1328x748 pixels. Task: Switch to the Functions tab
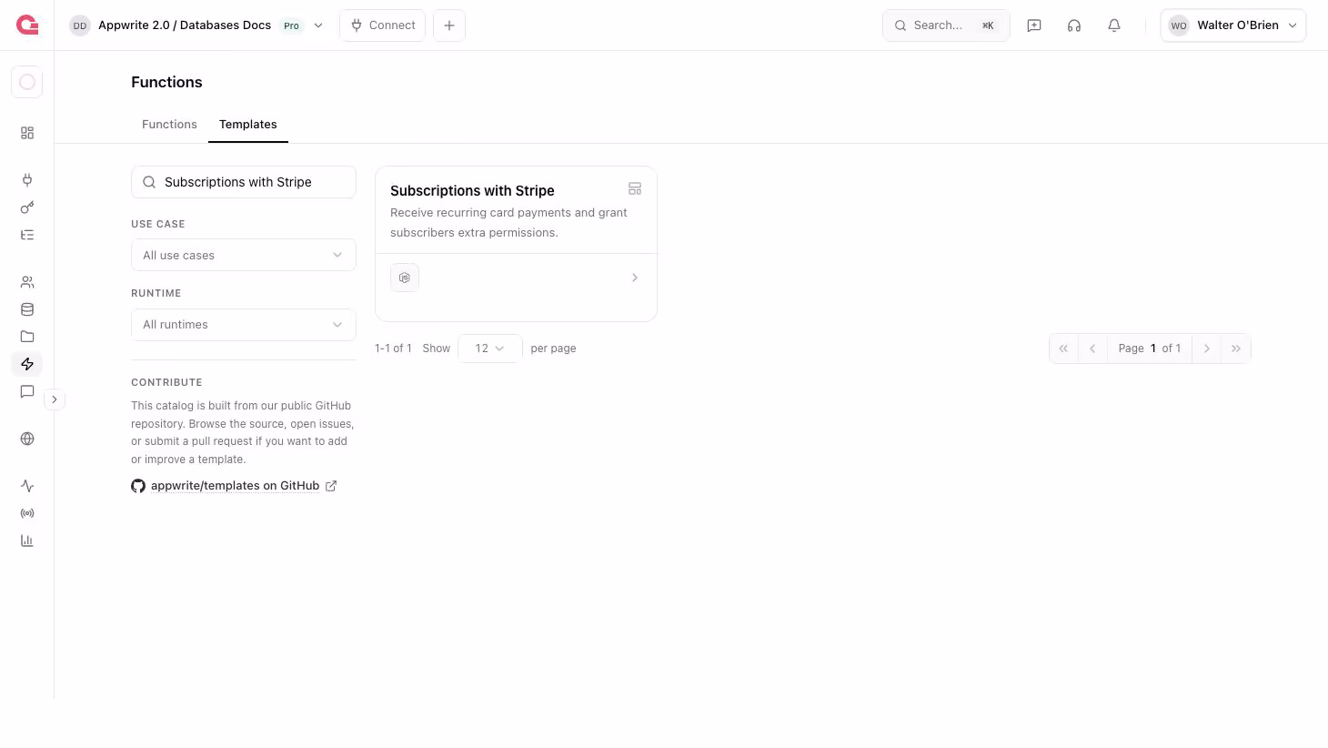(169, 125)
